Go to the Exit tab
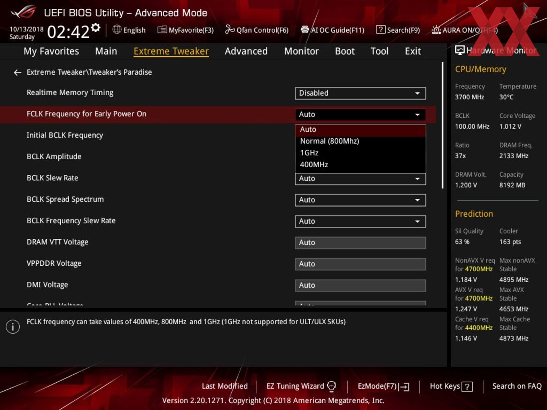This screenshot has height=410, width=547. coord(413,51)
